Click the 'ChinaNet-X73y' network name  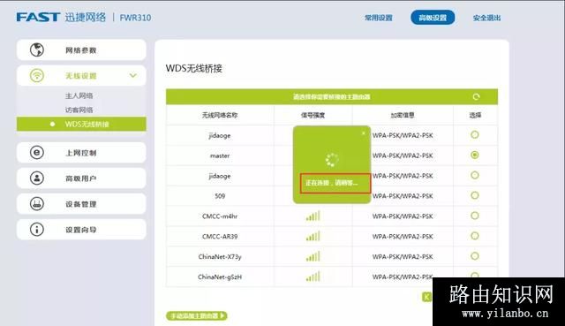(220, 256)
